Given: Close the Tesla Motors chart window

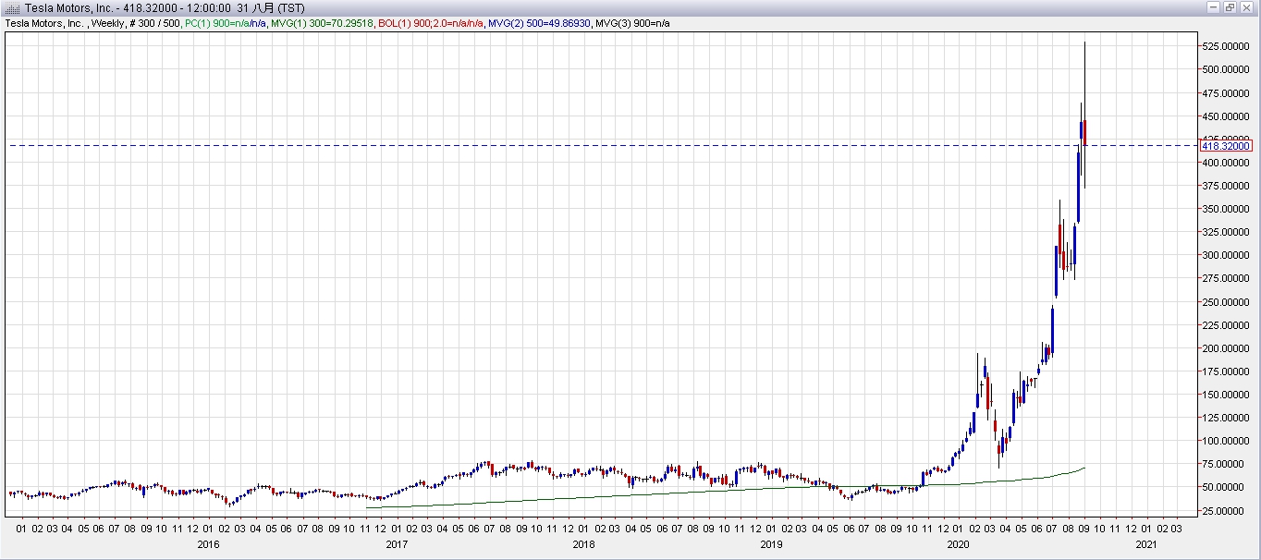Looking at the screenshot, I should (1246, 7).
